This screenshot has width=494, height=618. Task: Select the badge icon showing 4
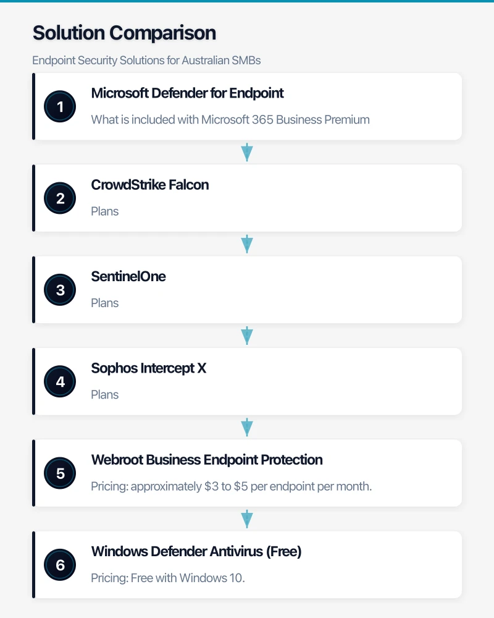click(60, 381)
